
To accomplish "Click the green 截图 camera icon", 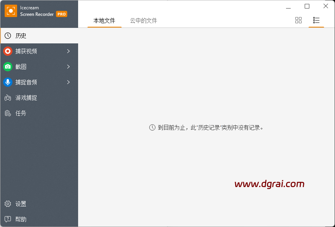I will (x=8, y=67).
